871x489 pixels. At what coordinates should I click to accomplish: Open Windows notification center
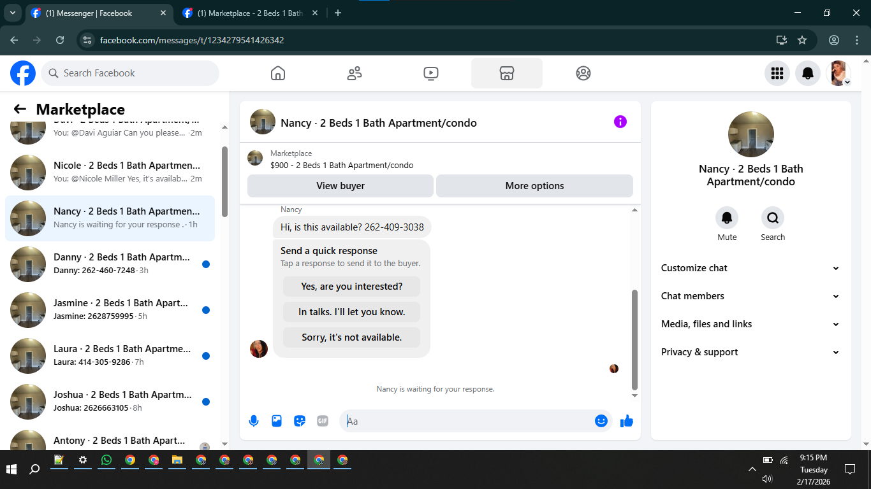tap(850, 469)
